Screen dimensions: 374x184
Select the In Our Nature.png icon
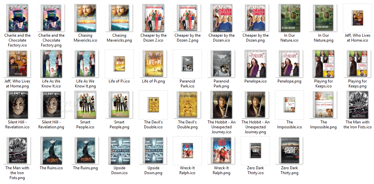(323, 18)
